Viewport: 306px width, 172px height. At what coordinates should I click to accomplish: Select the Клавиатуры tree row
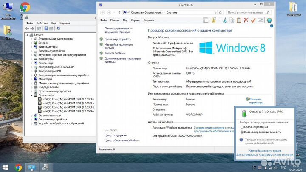click(x=46, y=59)
